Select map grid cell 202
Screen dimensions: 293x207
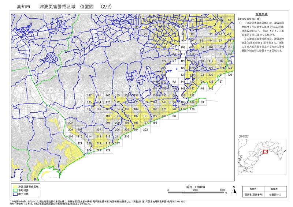point(70,123)
